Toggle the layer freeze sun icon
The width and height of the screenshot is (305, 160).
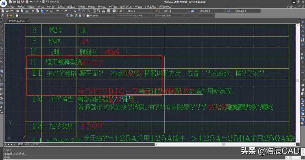pyautogui.click(x=11, y=16)
